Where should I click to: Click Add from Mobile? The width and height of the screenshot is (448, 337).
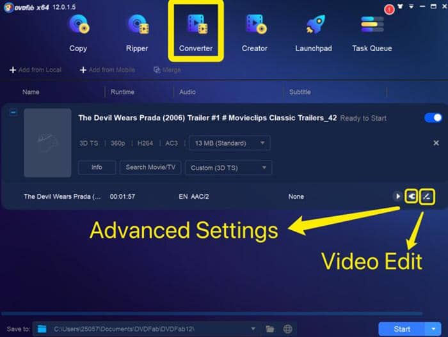pos(108,70)
